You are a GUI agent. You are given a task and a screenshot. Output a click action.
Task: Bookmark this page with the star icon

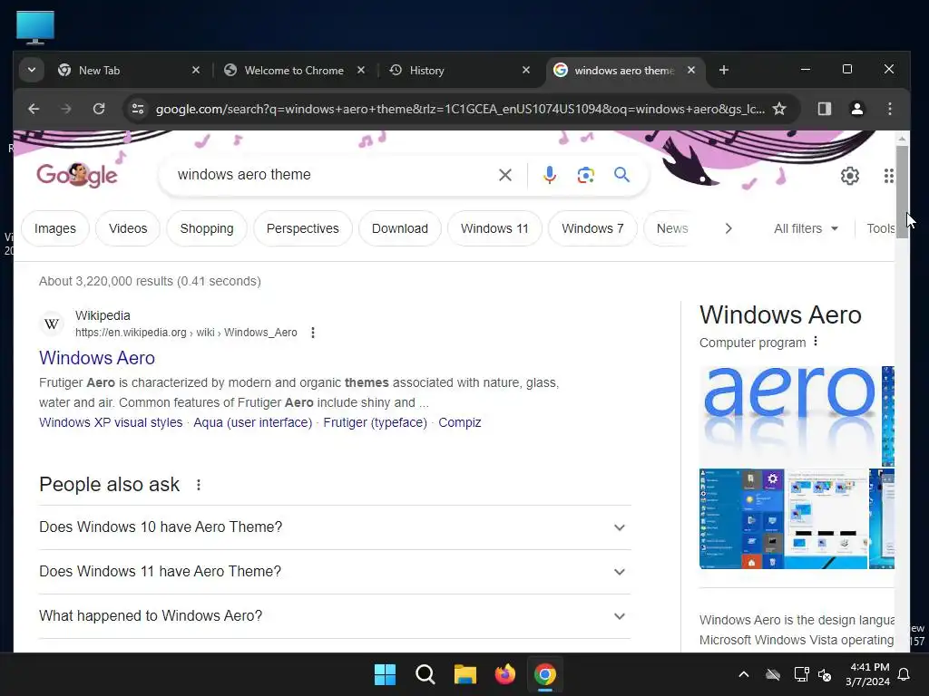point(779,109)
